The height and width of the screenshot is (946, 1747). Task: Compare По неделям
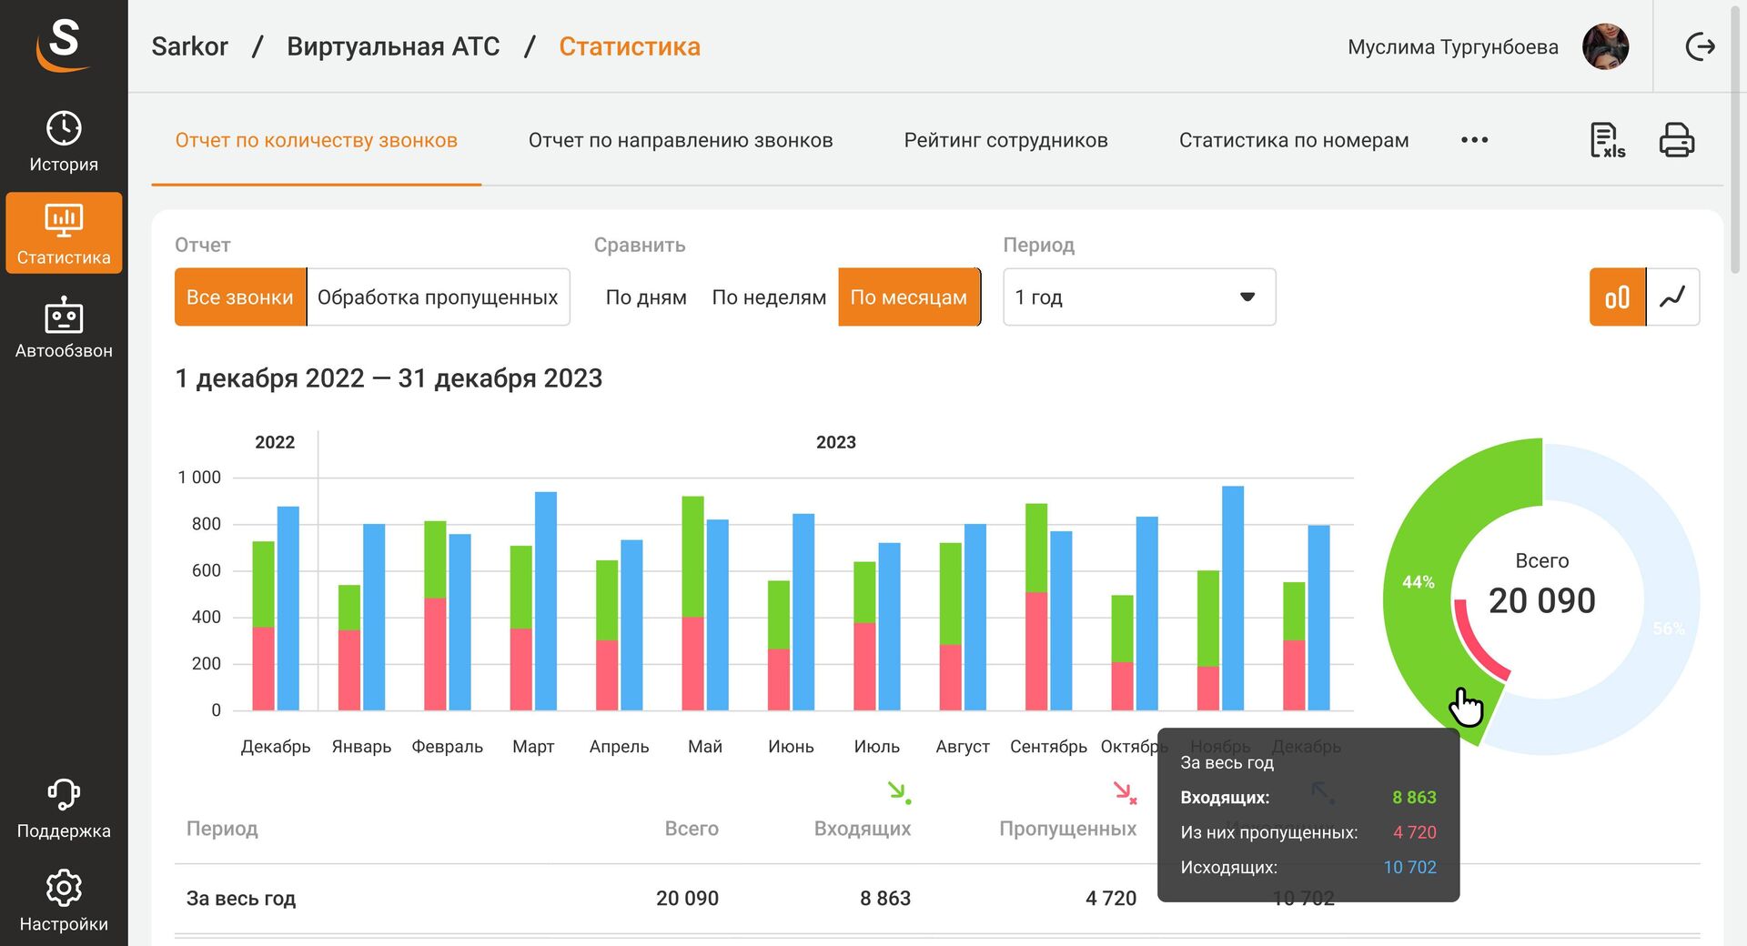click(x=769, y=297)
